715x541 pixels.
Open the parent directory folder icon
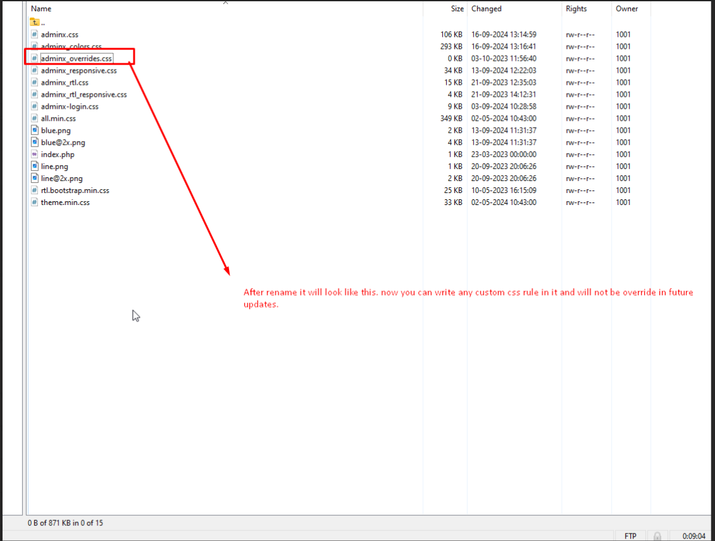point(35,22)
